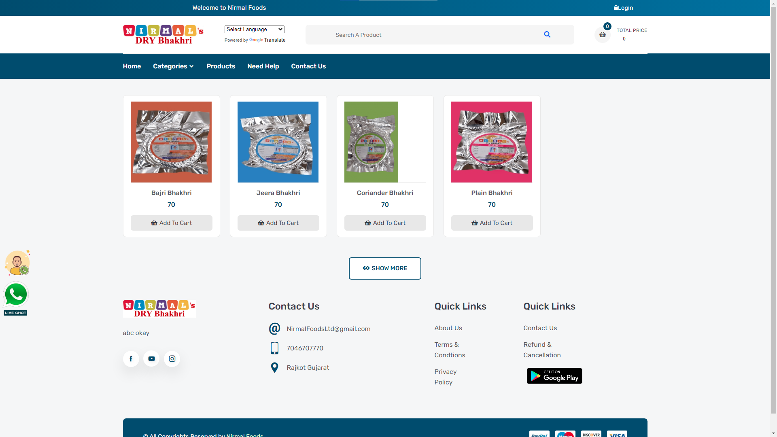
Task: Click the SHOW MORE button
Action: point(385,268)
